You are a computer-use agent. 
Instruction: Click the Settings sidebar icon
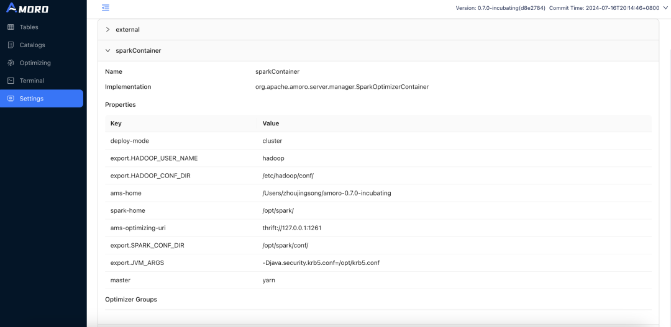pos(11,99)
